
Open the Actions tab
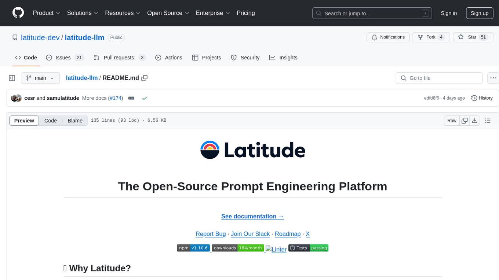169,58
